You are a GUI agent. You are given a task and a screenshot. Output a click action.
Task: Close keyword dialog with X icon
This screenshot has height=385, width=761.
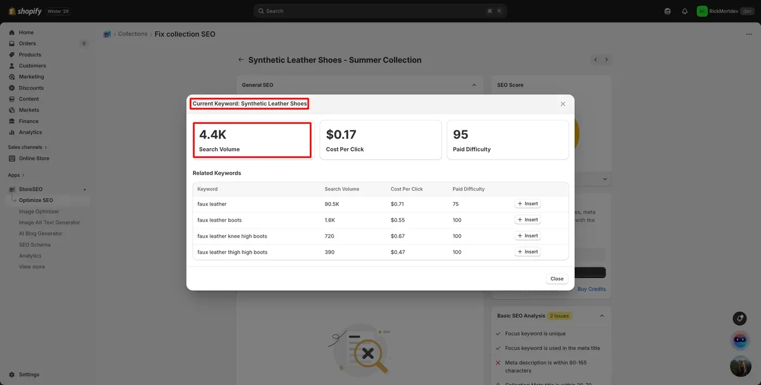pos(563,104)
